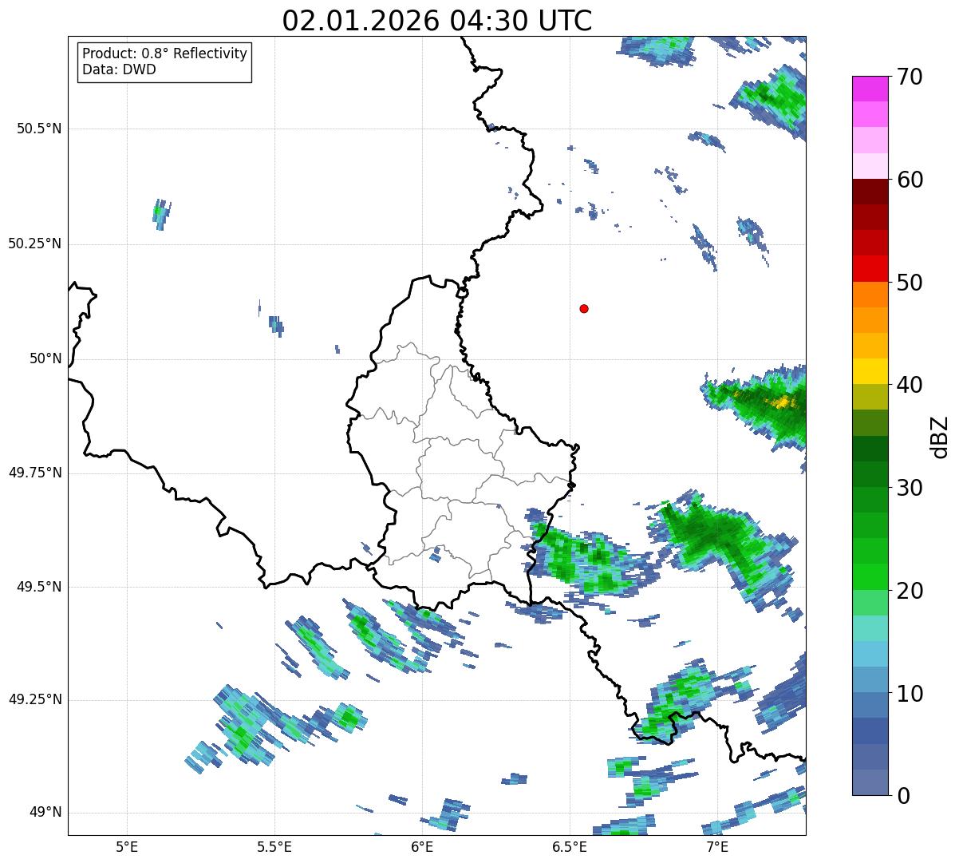Click the dark maroon colorbar segment below 60
The height and width of the screenshot is (863, 959).
(x=870, y=192)
